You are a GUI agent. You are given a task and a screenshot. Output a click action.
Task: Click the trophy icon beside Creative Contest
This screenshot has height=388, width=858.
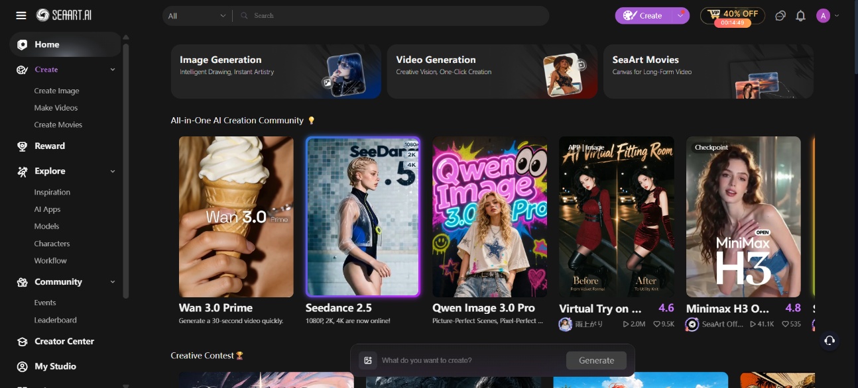(240, 356)
